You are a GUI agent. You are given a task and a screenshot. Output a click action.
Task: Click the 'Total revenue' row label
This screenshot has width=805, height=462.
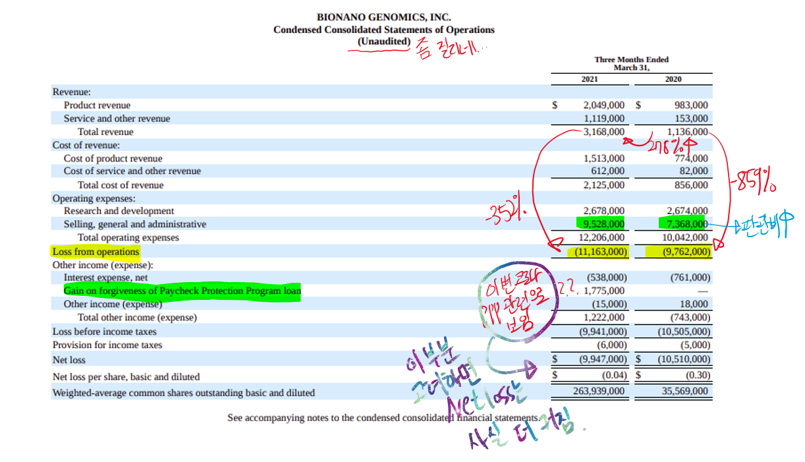(x=105, y=132)
